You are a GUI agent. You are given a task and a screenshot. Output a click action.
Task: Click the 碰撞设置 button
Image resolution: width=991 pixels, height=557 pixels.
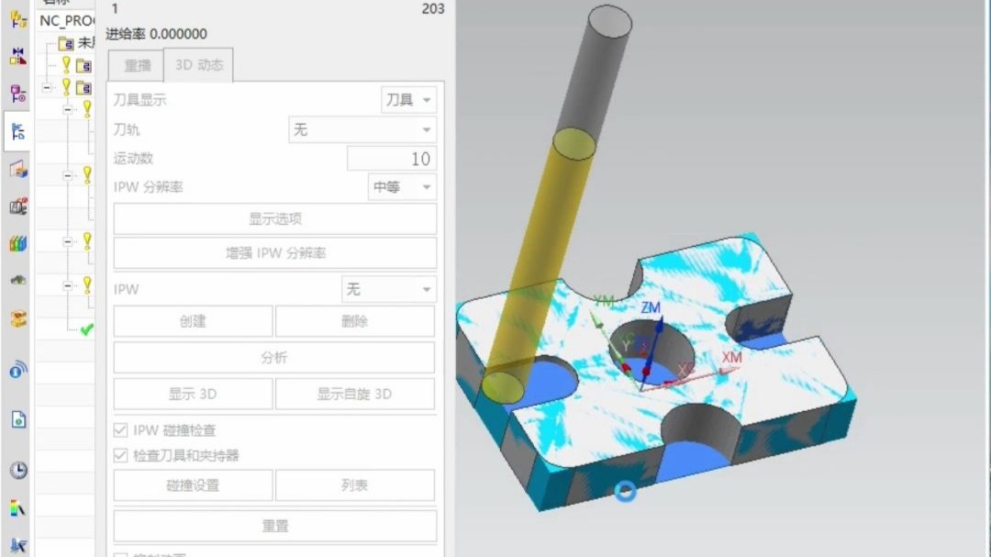coord(193,485)
